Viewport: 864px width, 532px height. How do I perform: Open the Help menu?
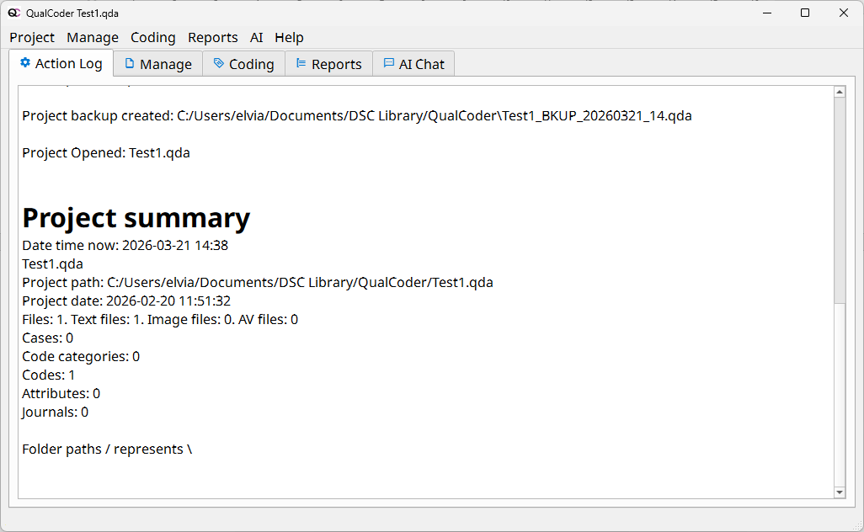point(289,37)
